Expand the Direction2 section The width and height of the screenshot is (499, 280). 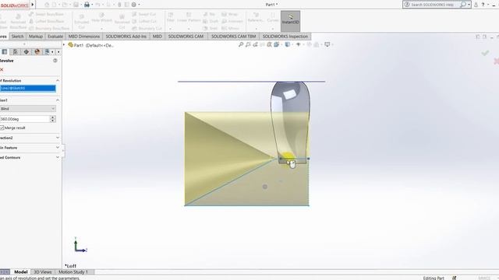pyautogui.click(x=58, y=138)
